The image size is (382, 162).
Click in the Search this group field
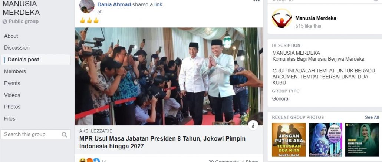point(36,134)
